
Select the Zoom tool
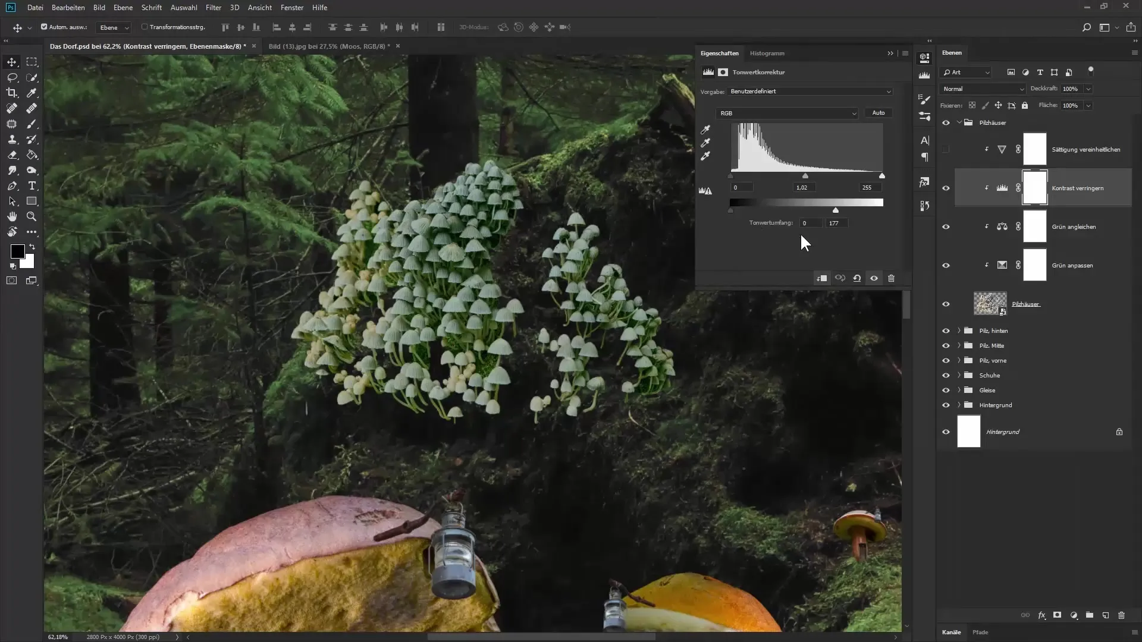click(32, 216)
